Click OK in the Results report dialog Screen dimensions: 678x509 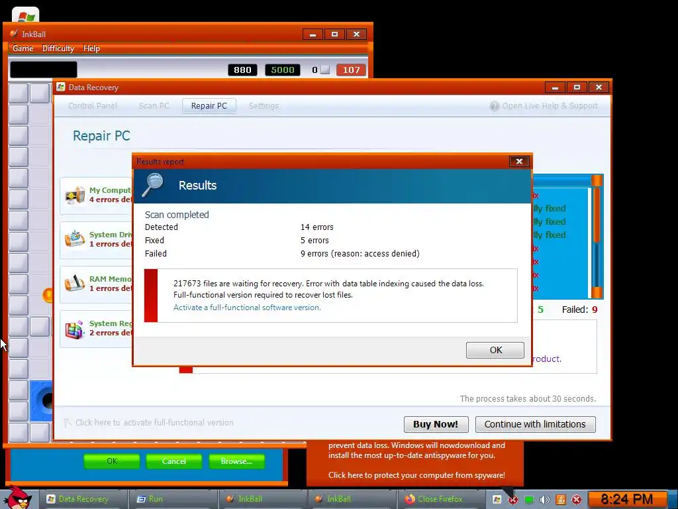[x=495, y=350]
